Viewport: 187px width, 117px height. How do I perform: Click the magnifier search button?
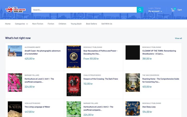(x=140, y=10)
